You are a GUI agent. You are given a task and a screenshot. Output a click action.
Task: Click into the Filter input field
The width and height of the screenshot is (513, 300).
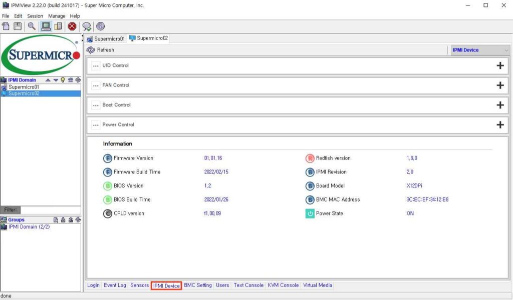tap(51, 209)
